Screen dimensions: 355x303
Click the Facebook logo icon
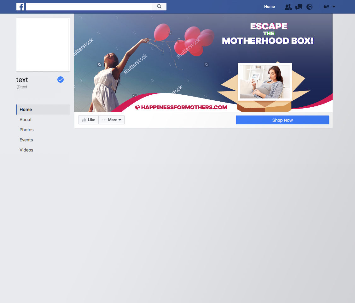click(x=20, y=7)
